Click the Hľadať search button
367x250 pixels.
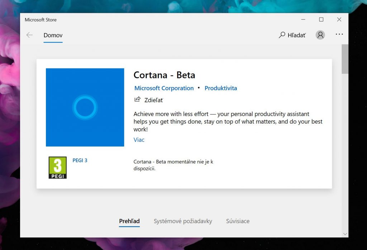(x=292, y=35)
